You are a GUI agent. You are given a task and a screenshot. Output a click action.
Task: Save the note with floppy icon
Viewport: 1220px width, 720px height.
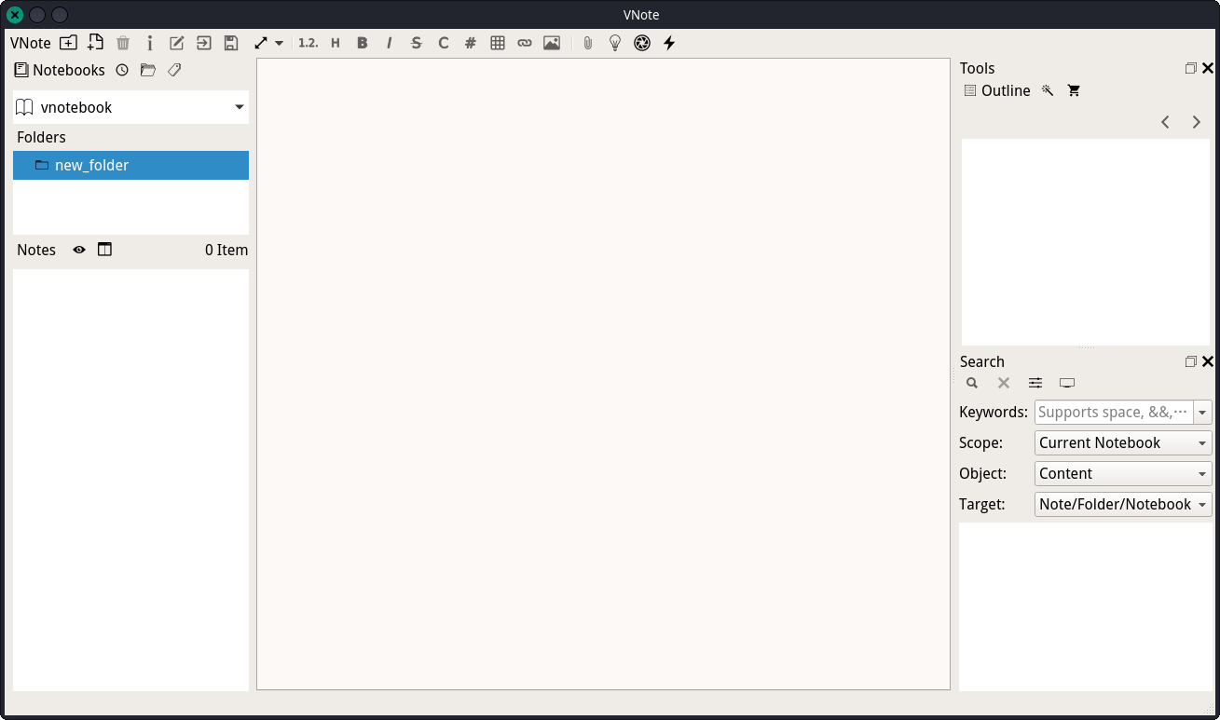tap(231, 43)
